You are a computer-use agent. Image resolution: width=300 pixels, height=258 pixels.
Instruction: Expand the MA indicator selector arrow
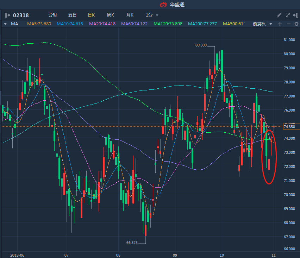pyautogui.click(x=5, y=24)
